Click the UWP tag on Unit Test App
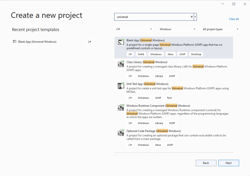The width and height of the screenshot is (250, 176). click(158, 98)
